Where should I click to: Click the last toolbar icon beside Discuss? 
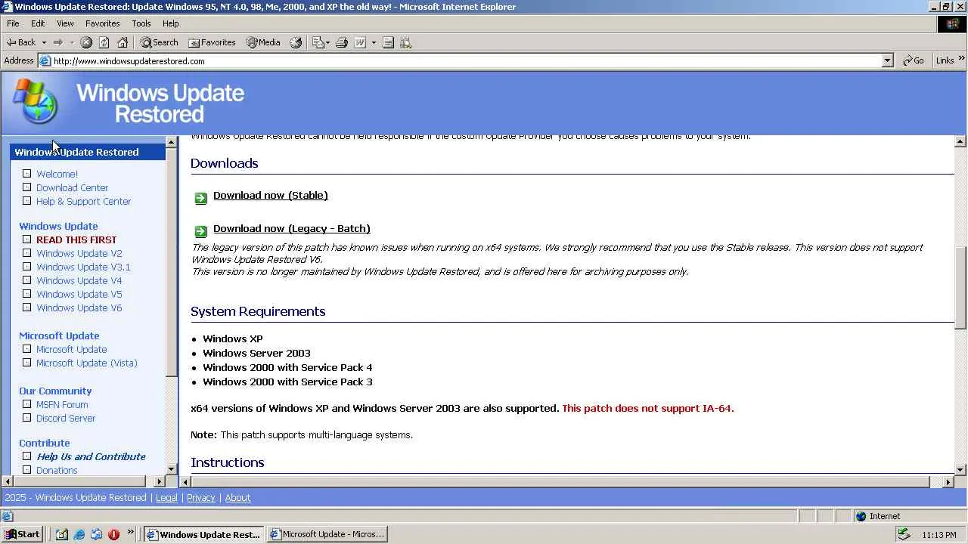pyautogui.click(x=406, y=42)
